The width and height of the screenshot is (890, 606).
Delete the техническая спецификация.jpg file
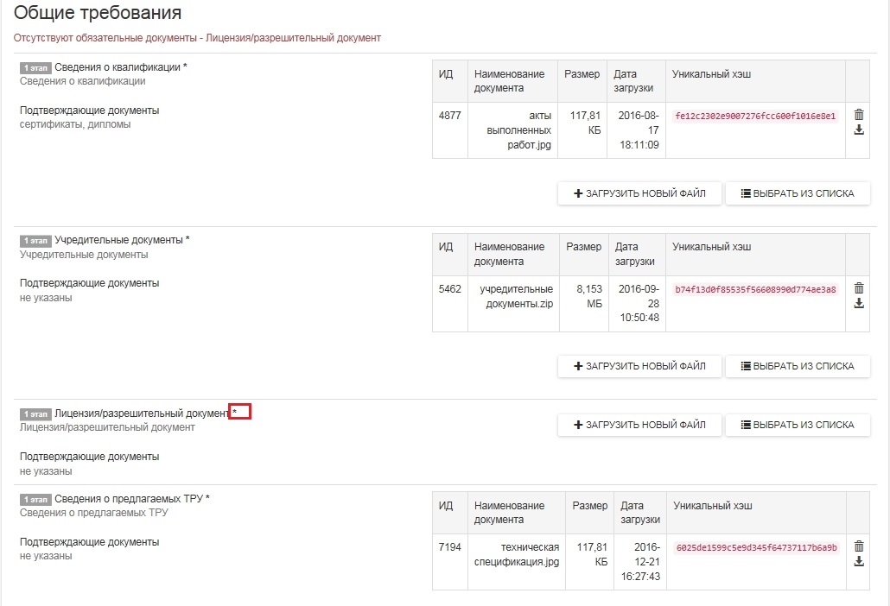coord(858,546)
